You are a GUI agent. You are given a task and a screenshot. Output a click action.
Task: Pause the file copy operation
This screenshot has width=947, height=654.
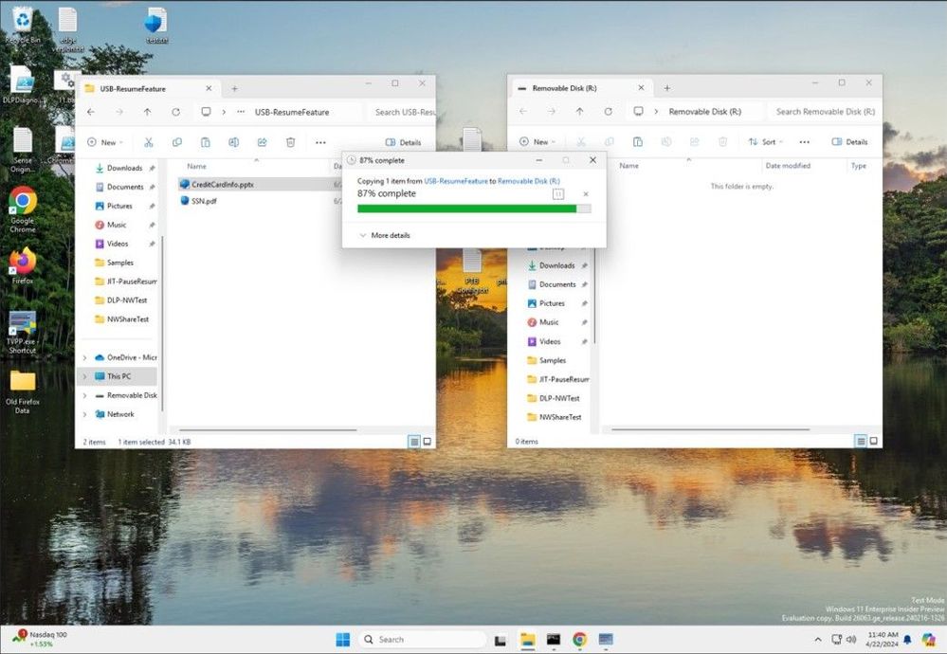click(558, 194)
